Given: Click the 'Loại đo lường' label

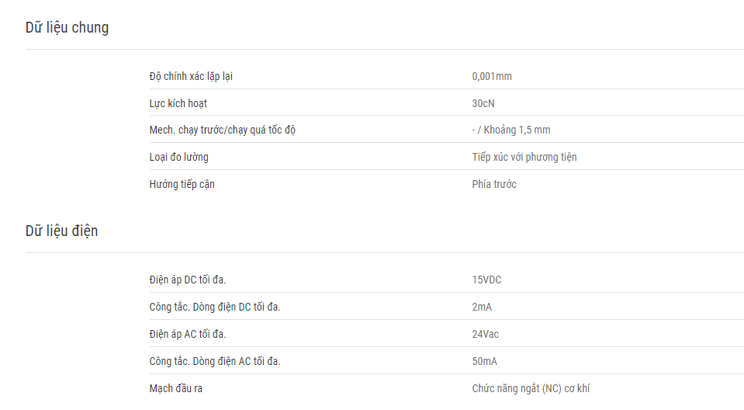Looking at the screenshot, I should [179, 158].
